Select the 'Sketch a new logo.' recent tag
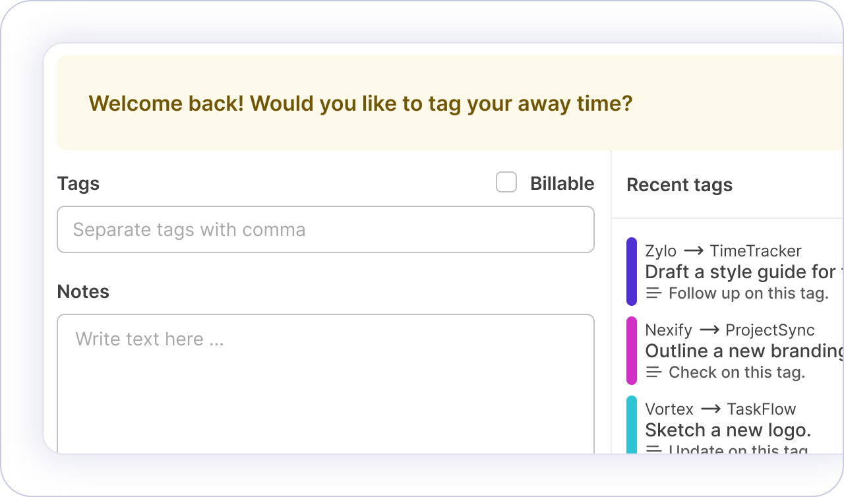The width and height of the screenshot is (844, 497). point(728,430)
